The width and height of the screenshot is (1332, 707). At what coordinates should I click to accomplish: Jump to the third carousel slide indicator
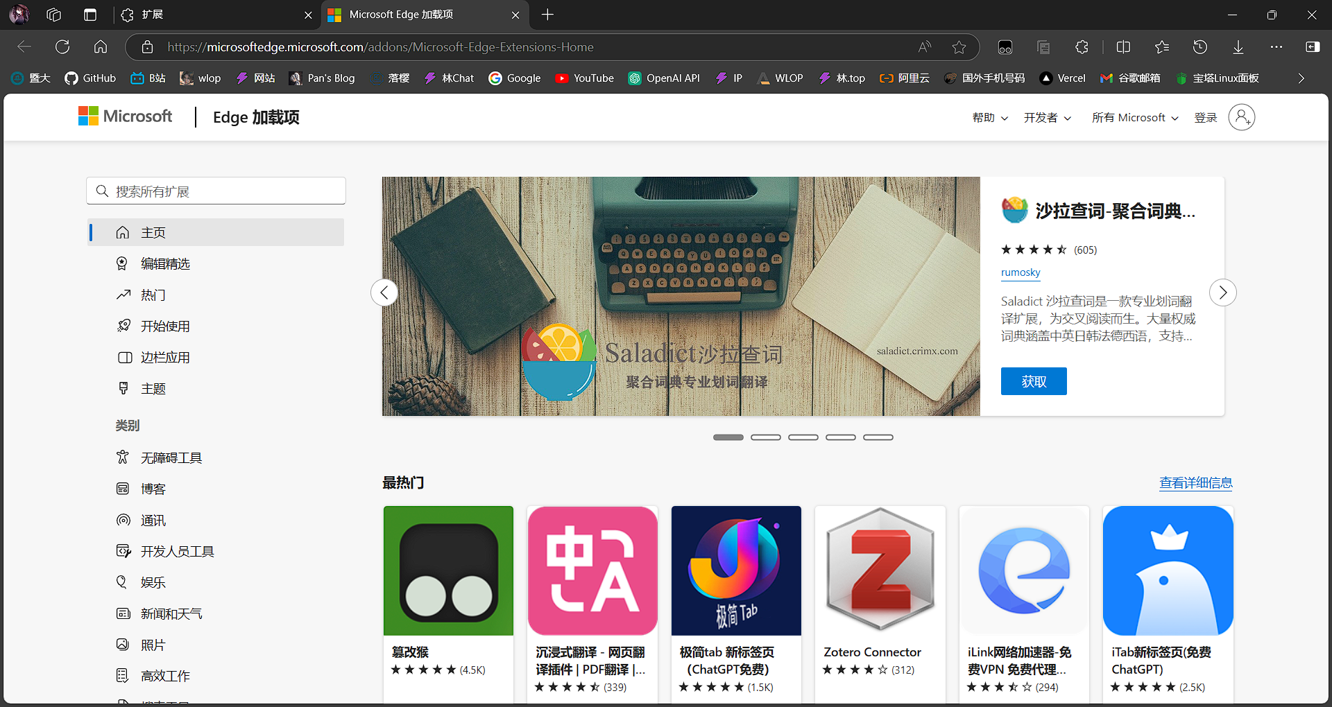(803, 437)
